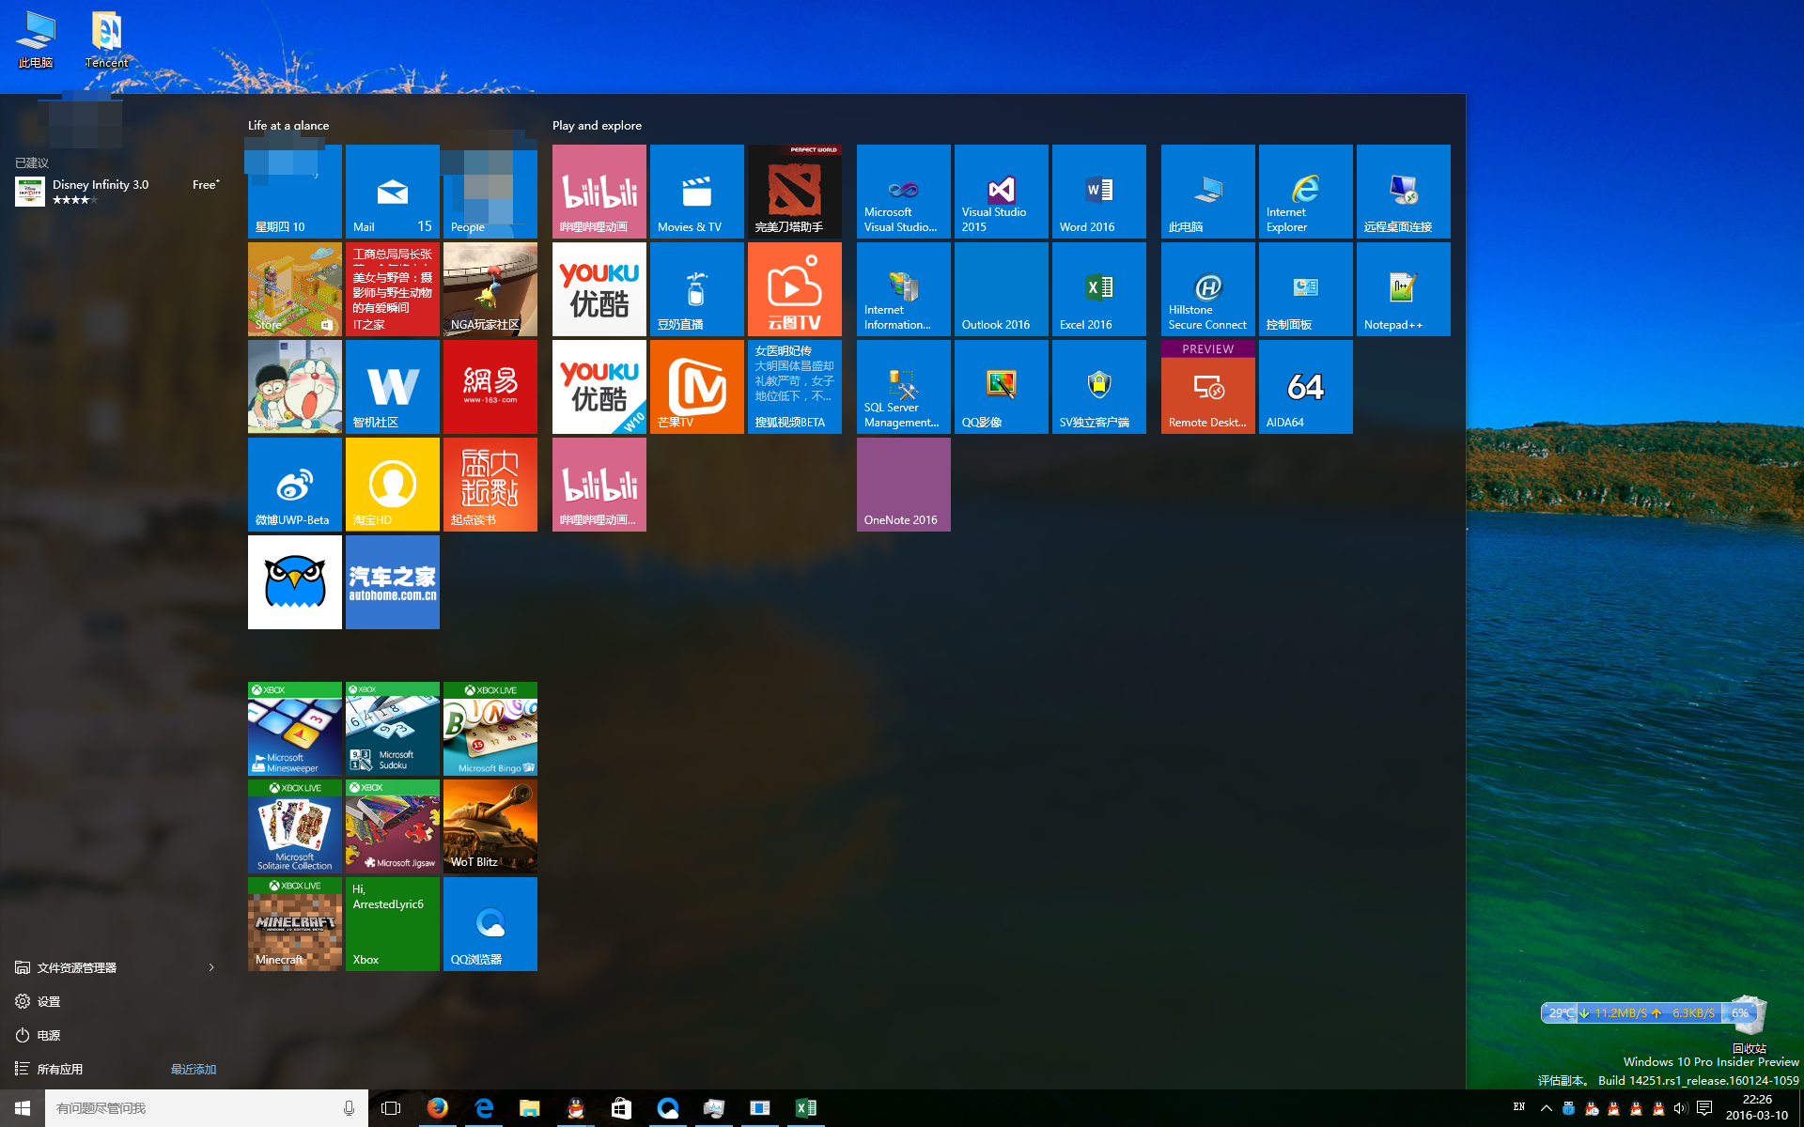Screen dimensions: 1804x1127
Task: Open Microsoft Edge from the taskbar
Action: coord(484,1108)
